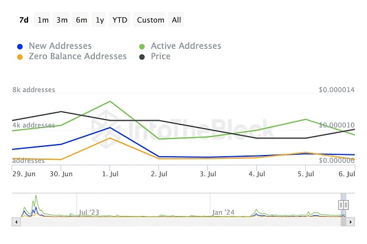
Task: Show All historical data
Action: pyautogui.click(x=176, y=20)
